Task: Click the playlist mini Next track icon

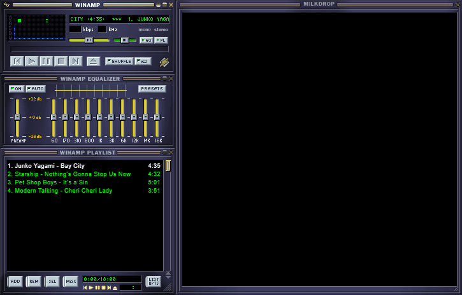Action: [109, 287]
